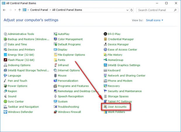
Task: Open the Storage Spaces icon
Action: tap(105, 96)
